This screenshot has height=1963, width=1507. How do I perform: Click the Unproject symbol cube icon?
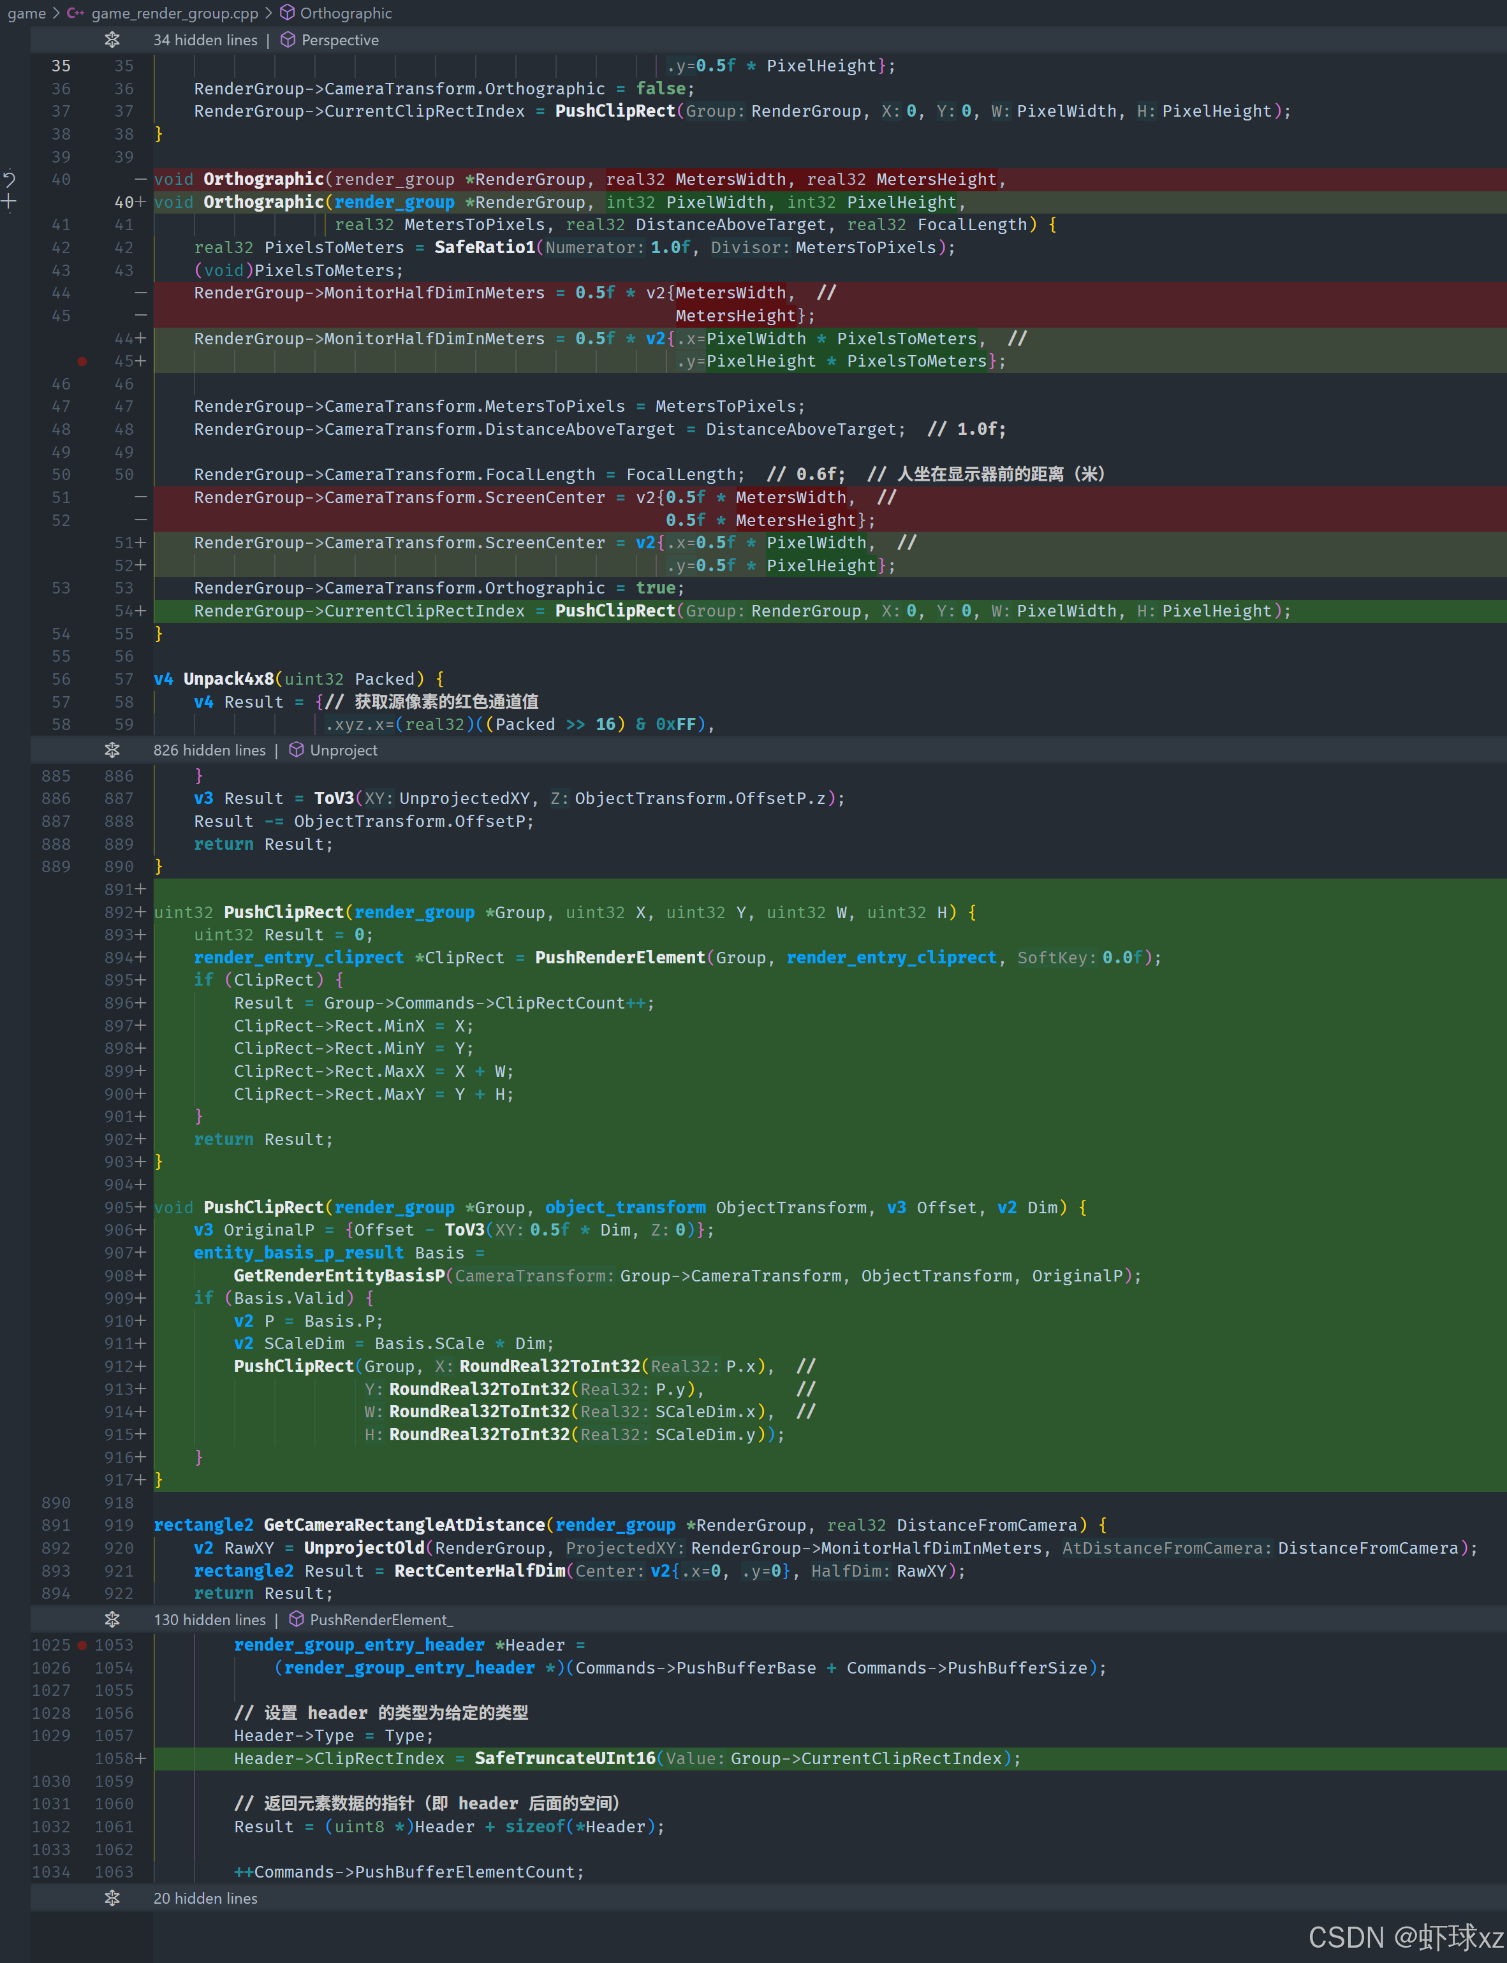297,750
